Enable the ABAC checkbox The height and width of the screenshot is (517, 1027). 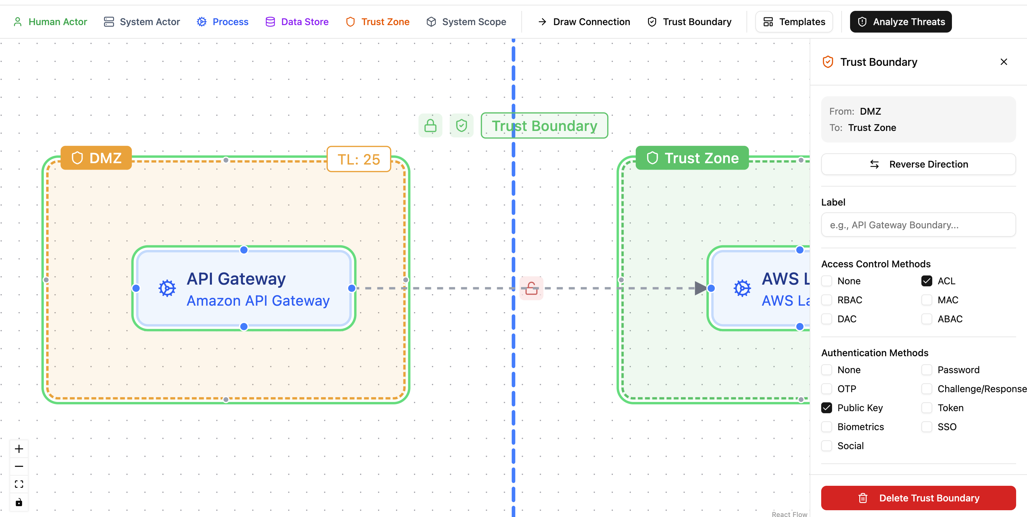pos(926,319)
